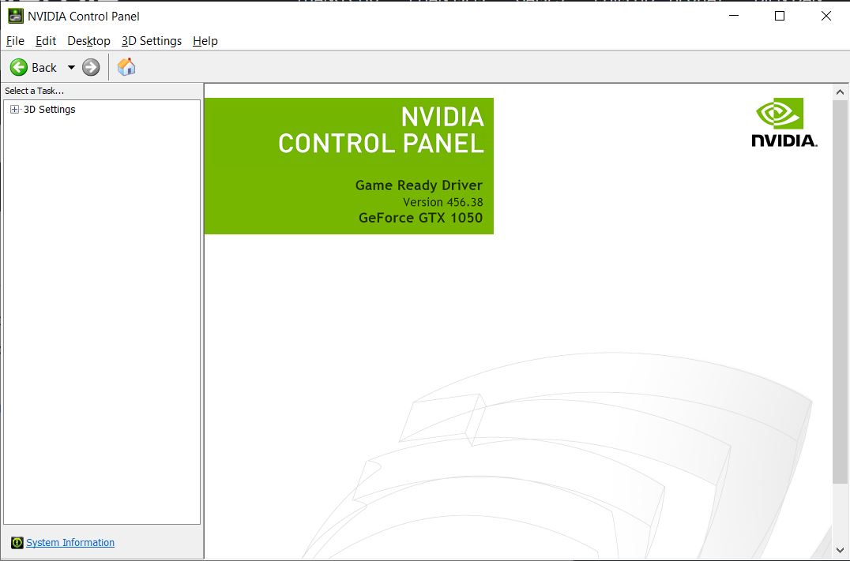This screenshot has height=561, width=850.
Task: Click the scrollbar up arrow
Action: [841, 92]
